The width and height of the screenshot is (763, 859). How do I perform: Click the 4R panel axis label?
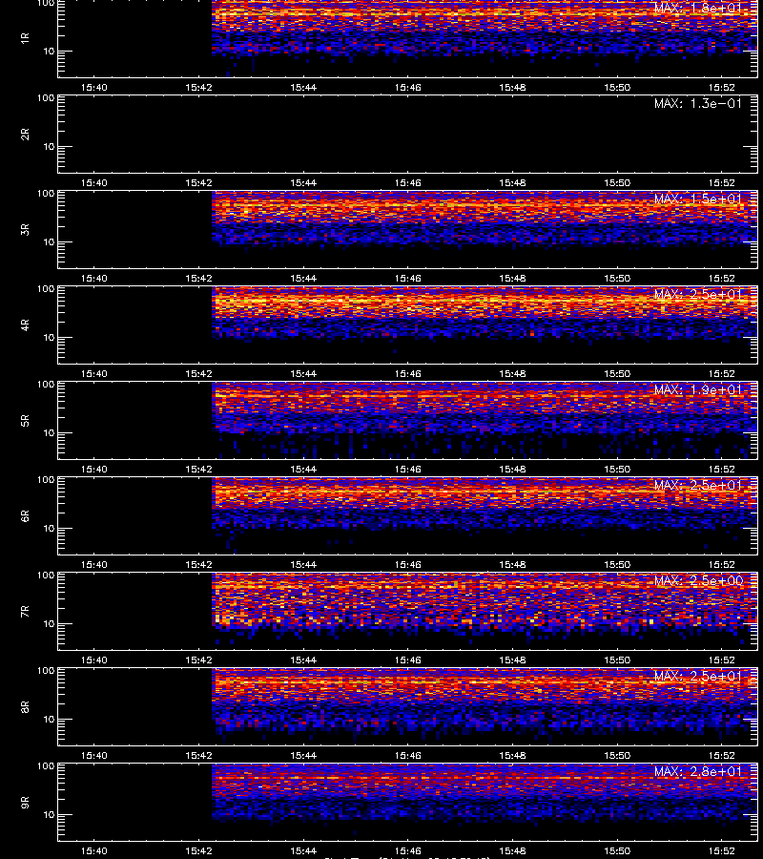coord(25,325)
